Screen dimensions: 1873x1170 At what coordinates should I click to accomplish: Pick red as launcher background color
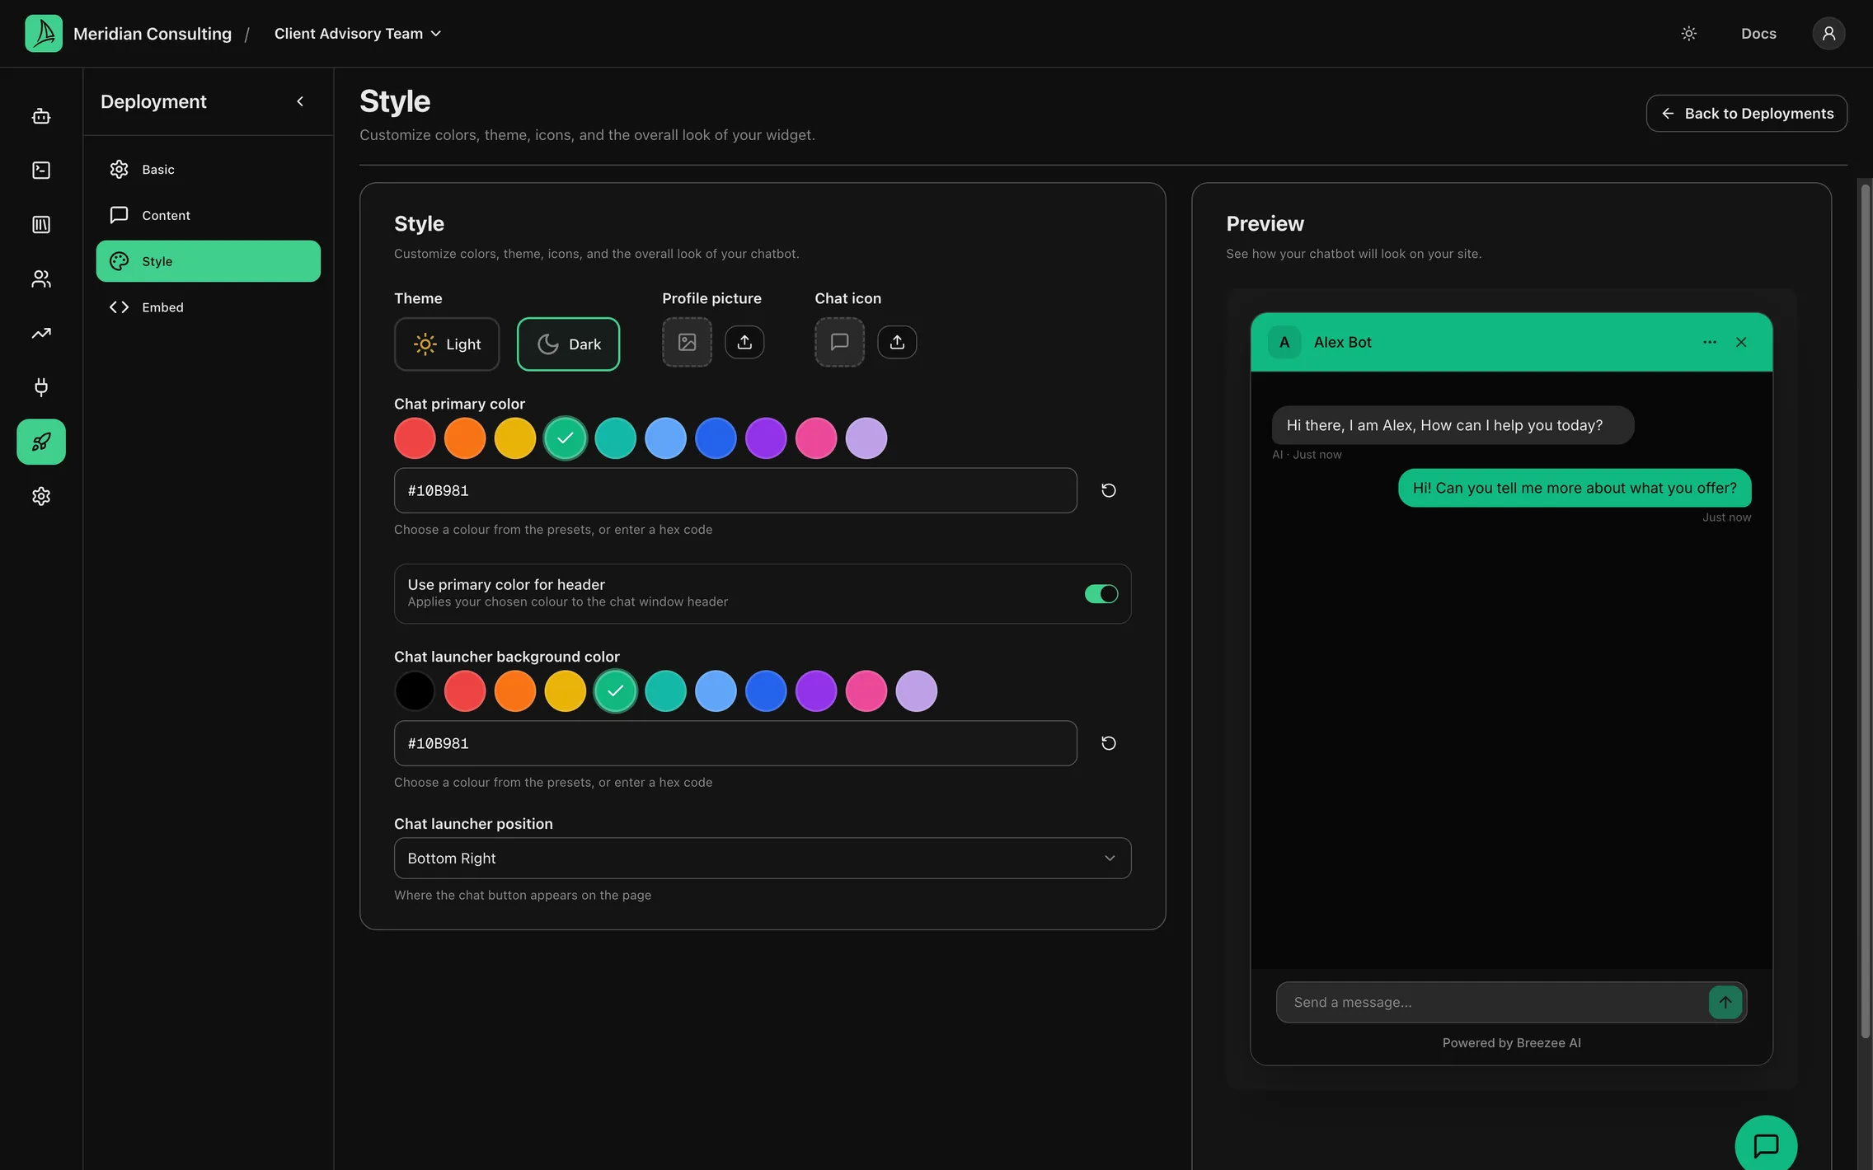(465, 690)
